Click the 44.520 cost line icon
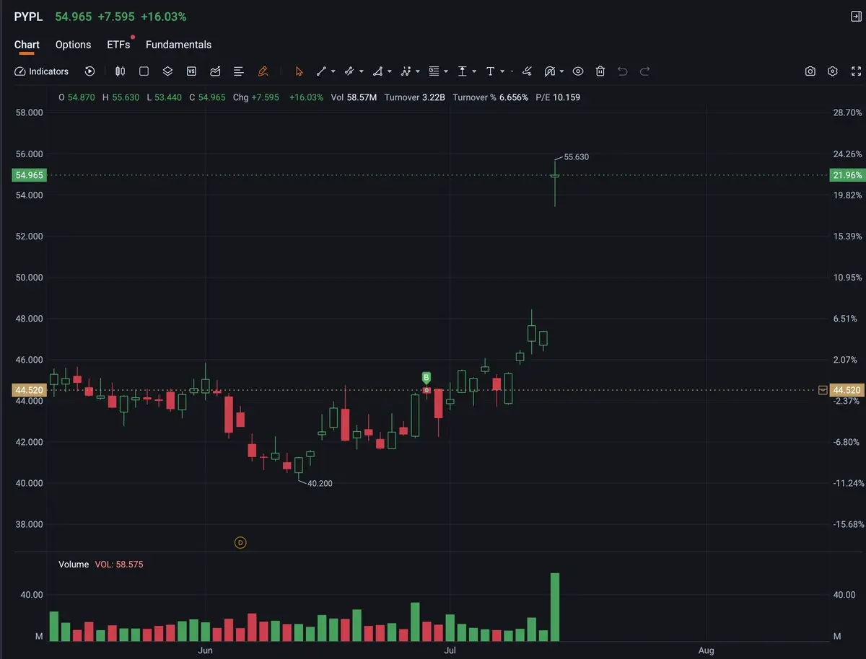The height and width of the screenshot is (659, 866). pos(822,390)
